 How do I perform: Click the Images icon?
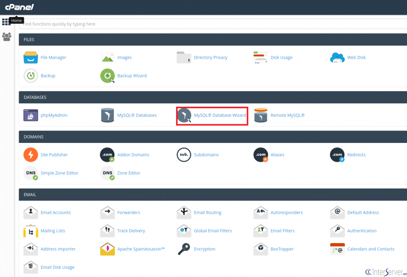[x=107, y=57]
